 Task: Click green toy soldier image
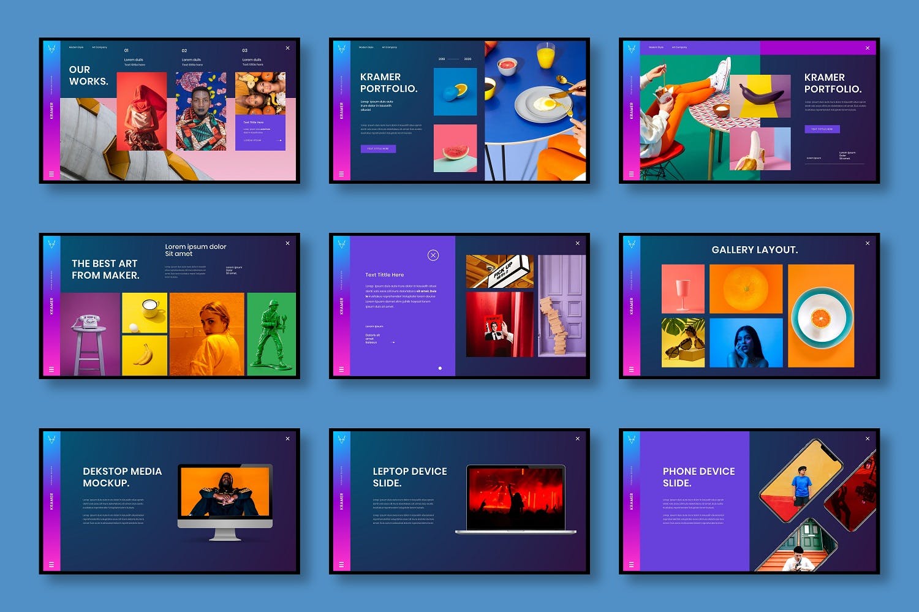tap(271, 334)
